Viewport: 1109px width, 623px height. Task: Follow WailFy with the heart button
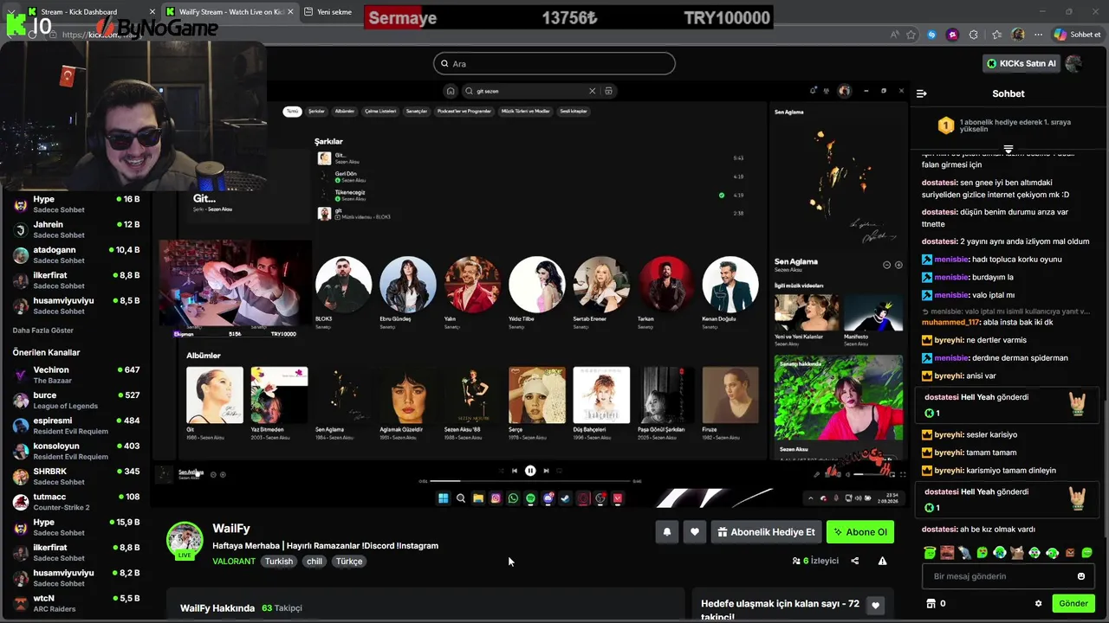(694, 532)
